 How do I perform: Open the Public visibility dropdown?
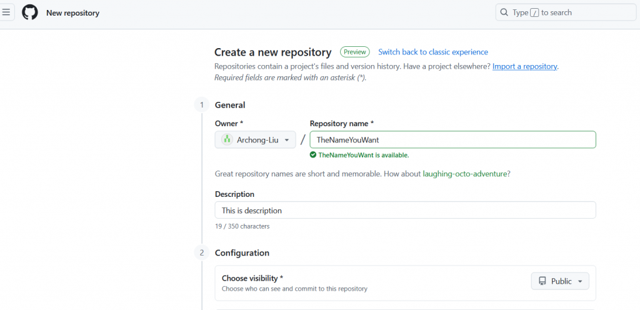(560, 281)
